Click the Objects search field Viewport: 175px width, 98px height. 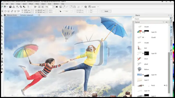point(152,19)
